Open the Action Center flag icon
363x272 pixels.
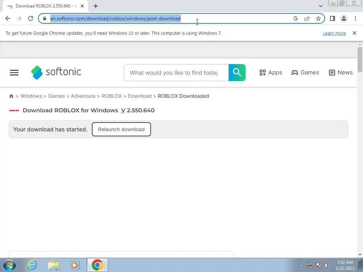(x=319, y=265)
